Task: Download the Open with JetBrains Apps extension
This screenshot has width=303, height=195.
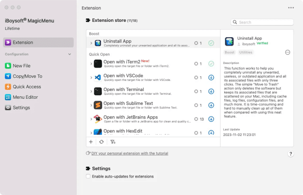Action: point(211,119)
